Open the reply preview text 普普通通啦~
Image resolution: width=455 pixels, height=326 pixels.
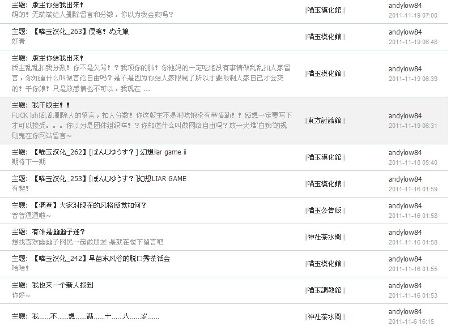tap(32, 216)
